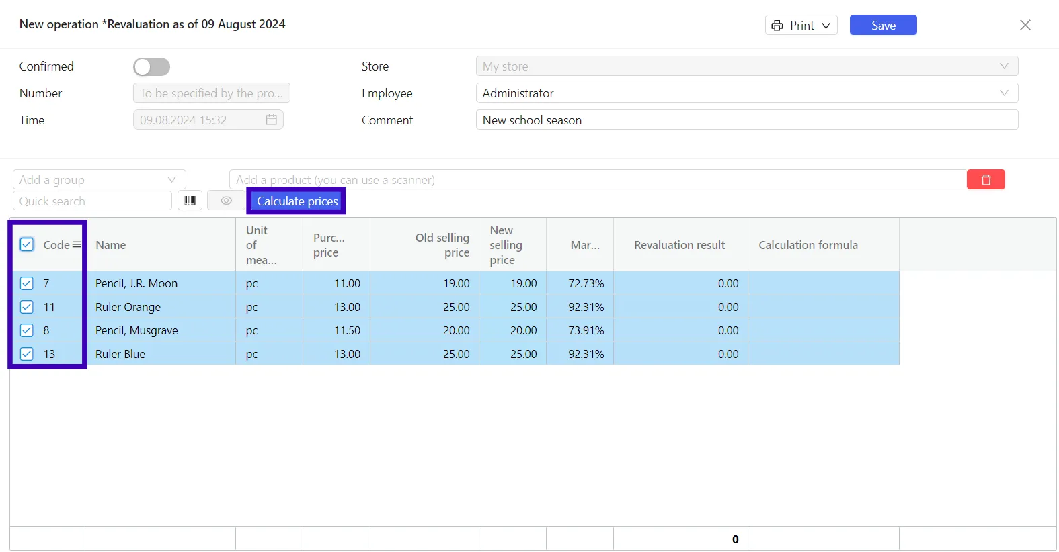Viewport: 1059px width, 552px height.
Task: Click purchase price 11.50 cell
Action: (336, 330)
